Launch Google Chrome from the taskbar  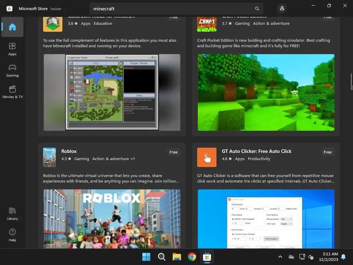click(x=192, y=257)
